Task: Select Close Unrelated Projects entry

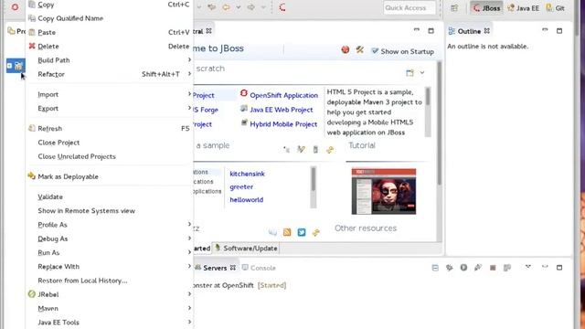Action: tap(109, 156)
